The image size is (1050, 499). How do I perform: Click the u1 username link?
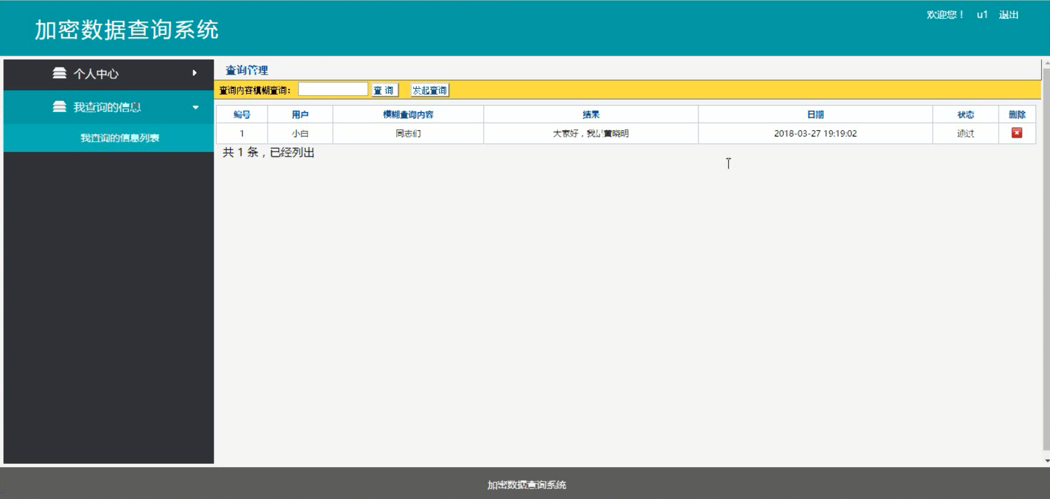tap(982, 14)
